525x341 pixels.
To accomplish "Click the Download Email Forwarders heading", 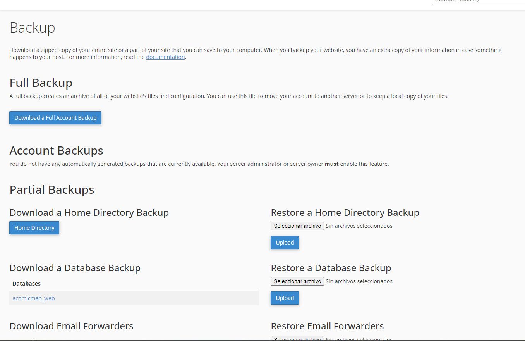I will point(72,326).
